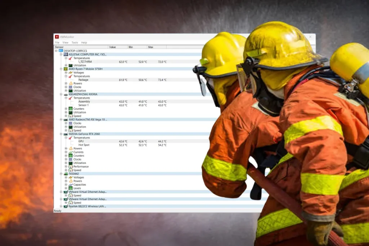This screenshot has height=246, width=369.
Task: Collapse the NVIDIA GeForce RTX 2060 node
Action: click(61, 134)
